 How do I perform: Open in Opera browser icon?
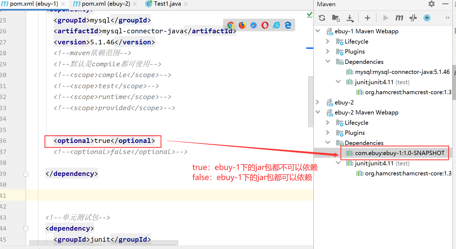(x=265, y=25)
